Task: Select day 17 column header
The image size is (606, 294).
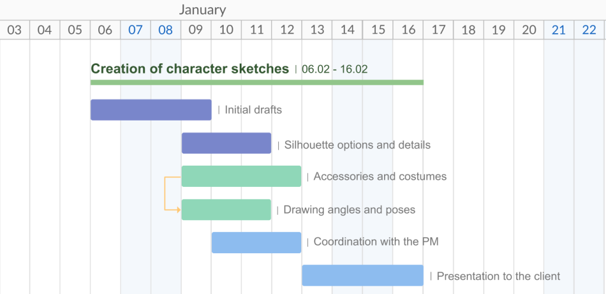Action: pos(438,30)
